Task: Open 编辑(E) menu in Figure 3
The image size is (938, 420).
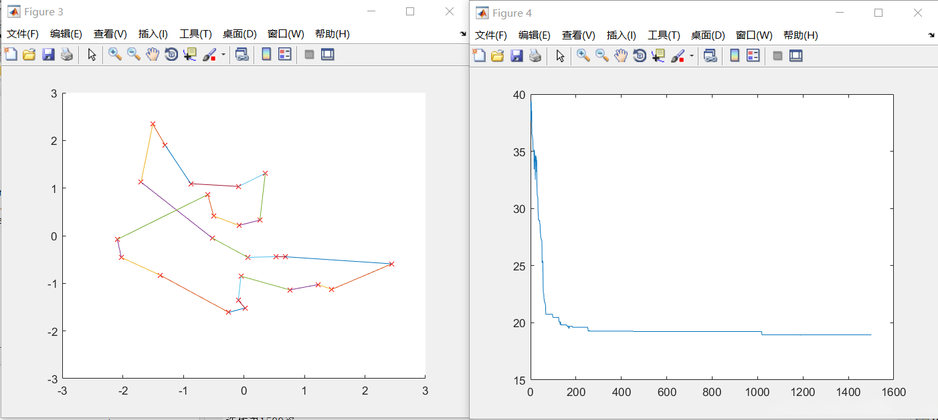Action: [66, 34]
